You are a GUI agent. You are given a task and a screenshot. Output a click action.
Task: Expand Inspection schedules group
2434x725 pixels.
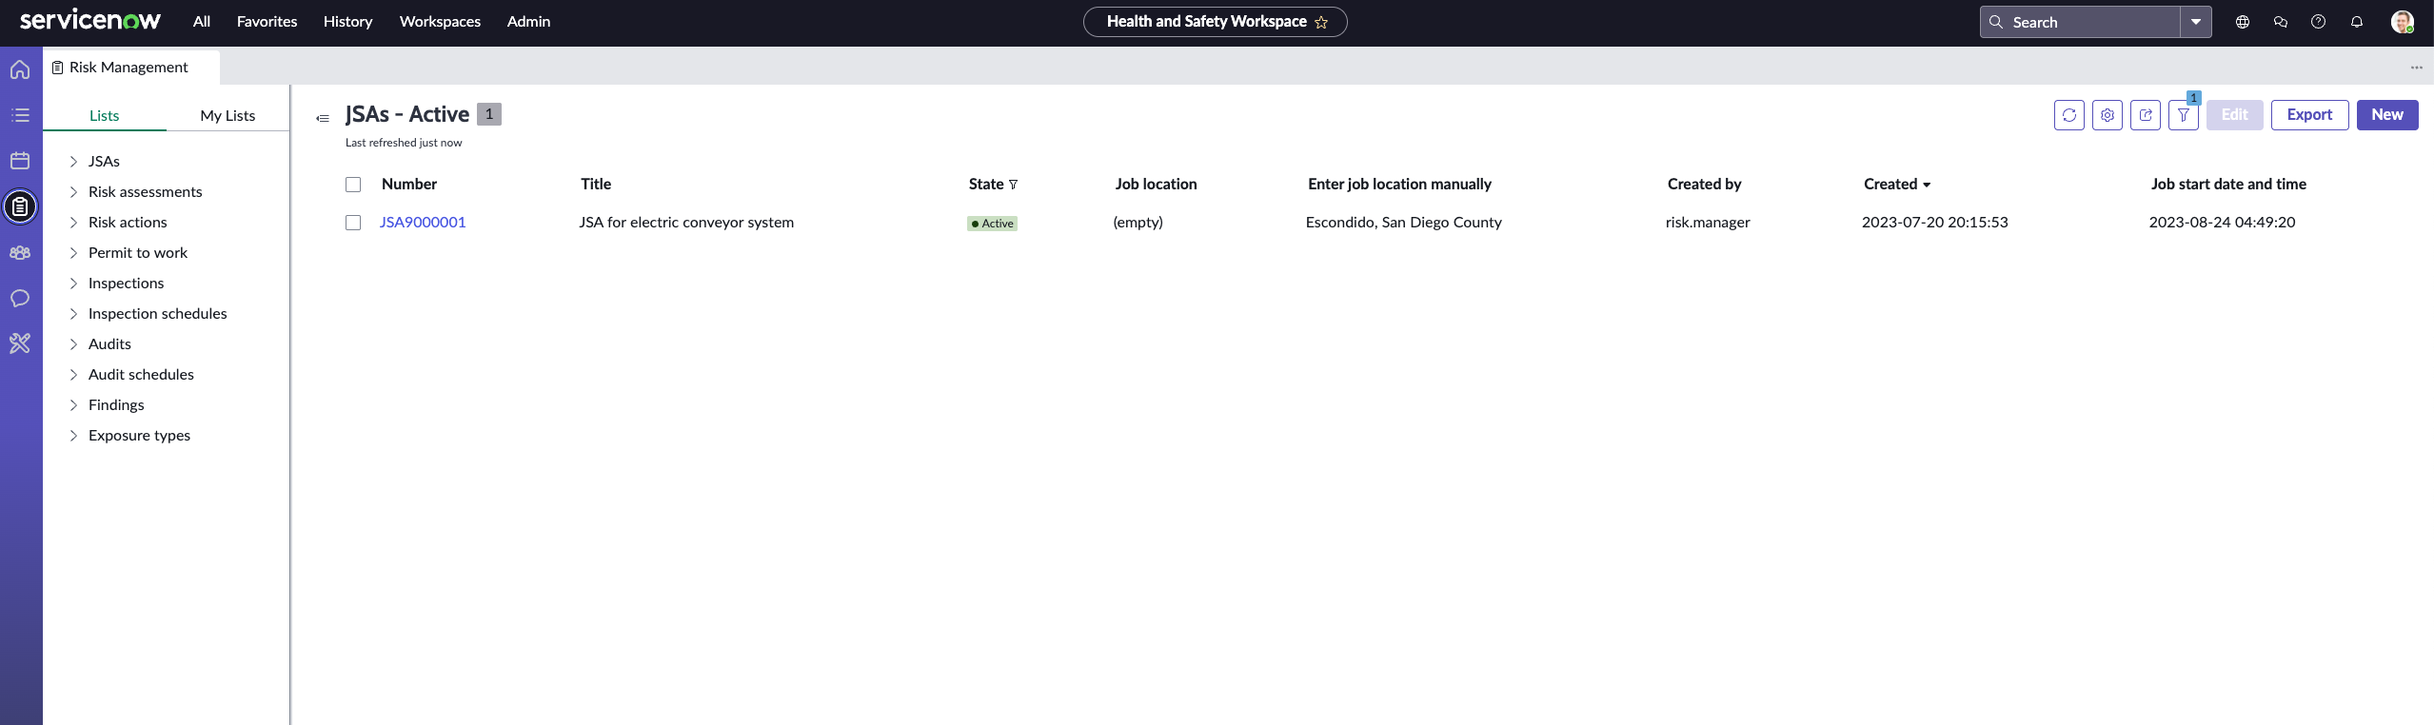73,314
